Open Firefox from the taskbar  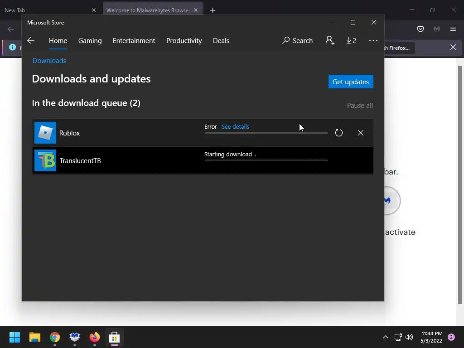(x=95, y=337)
